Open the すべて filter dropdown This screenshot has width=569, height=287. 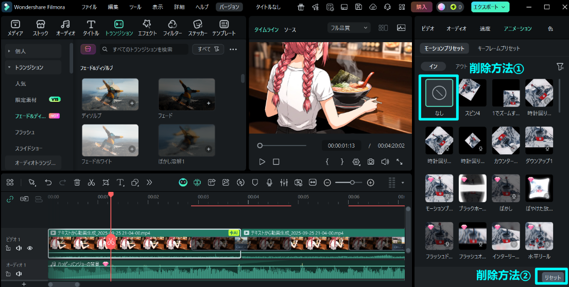pyautogui.click(x=208, y=49)
